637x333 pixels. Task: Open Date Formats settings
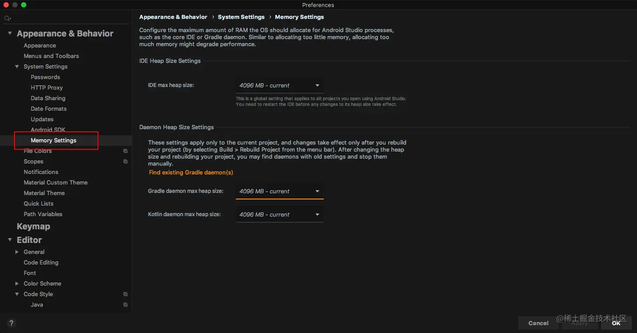click(49, 109)
